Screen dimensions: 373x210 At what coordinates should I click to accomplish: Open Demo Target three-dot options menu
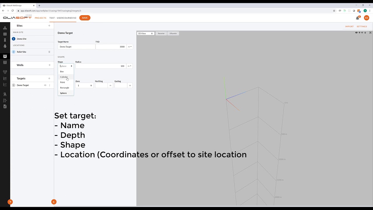pyautogui.click(x=50, y=85)
